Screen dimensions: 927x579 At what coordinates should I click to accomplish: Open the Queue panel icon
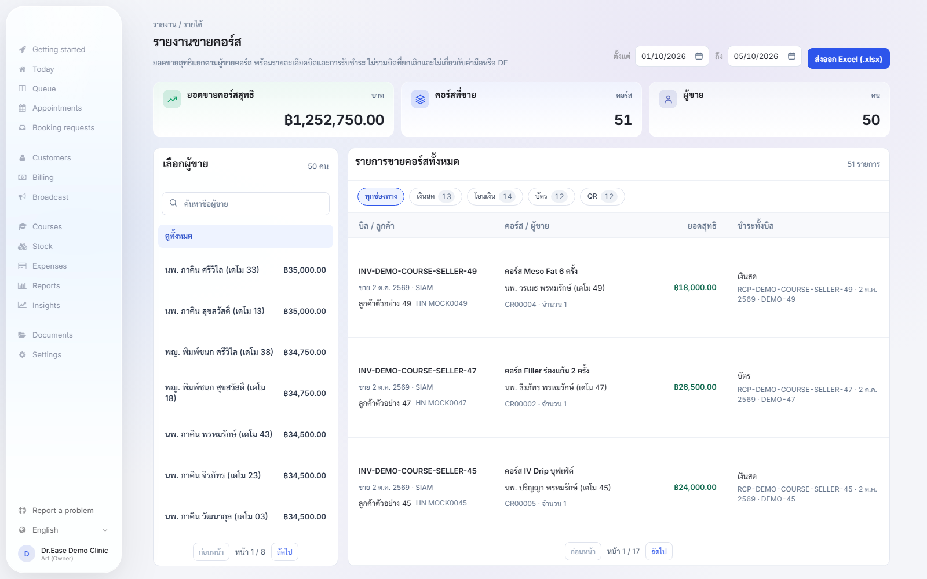coord(22,89)
